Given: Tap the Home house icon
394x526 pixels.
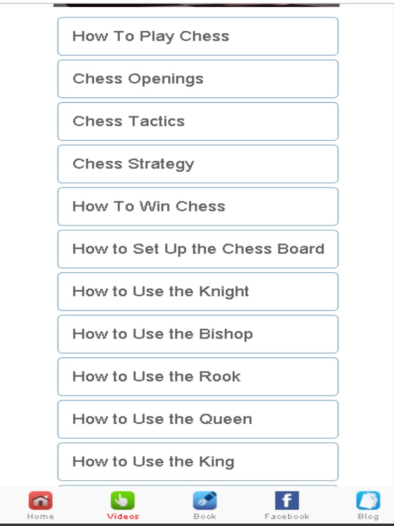Looking at the screenshot, I should point(41,500).
